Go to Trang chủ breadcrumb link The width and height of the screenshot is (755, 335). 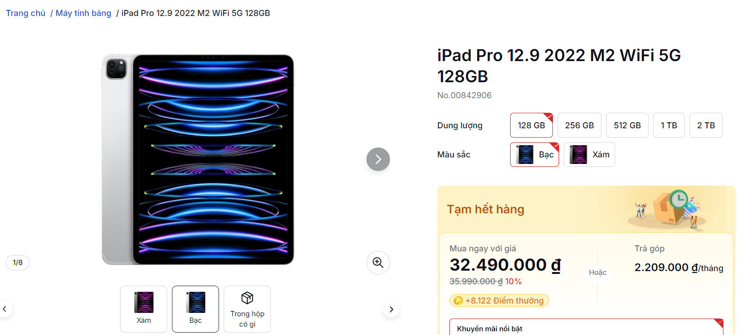[25, 13]
